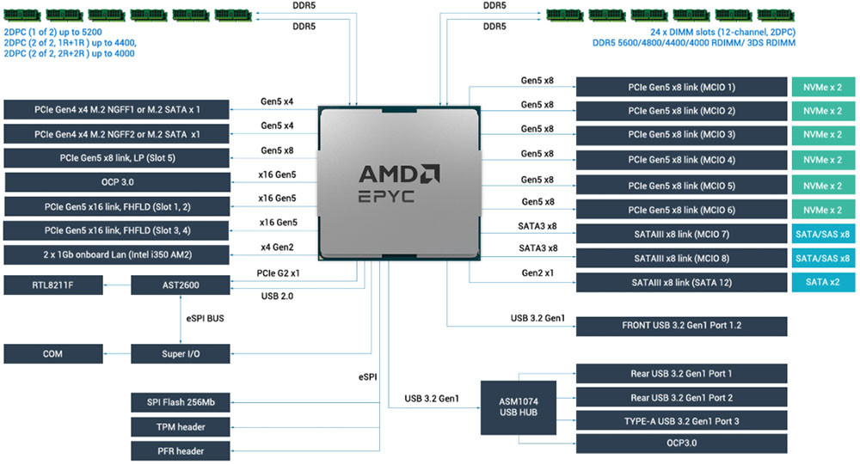Viewport: 860px width, 465px height.
Task: Select the Rear USB 3.2 Gen1 Port 1 block
Action: coord(682,373)
